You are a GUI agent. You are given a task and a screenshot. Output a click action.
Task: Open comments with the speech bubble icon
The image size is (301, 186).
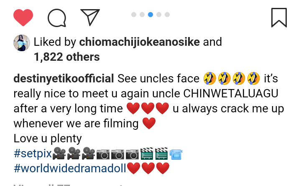coord(57,17)
